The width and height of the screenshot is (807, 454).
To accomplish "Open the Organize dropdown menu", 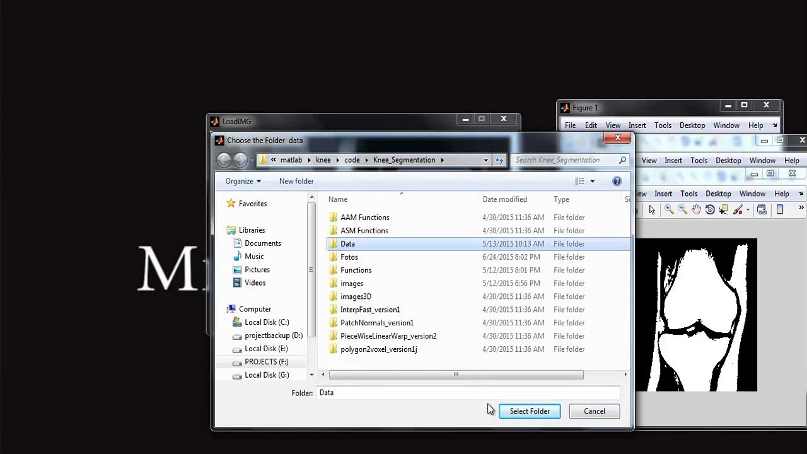I will (243, 182).
